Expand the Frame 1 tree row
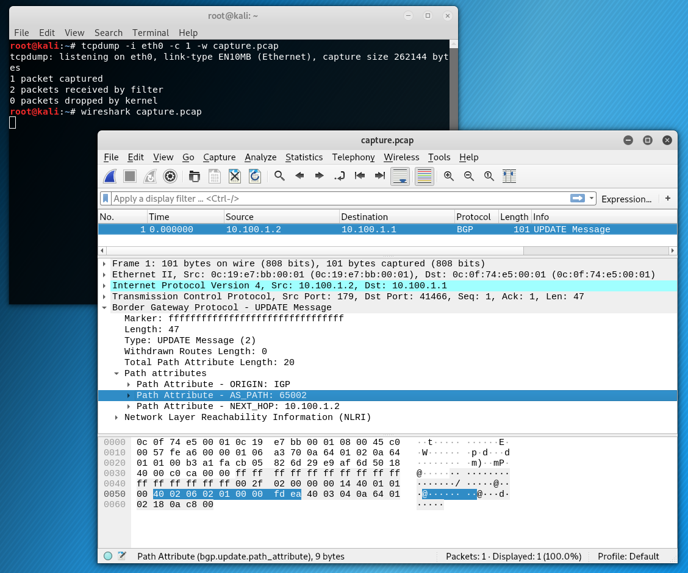 pyautogui.click(x=105, y=264)
